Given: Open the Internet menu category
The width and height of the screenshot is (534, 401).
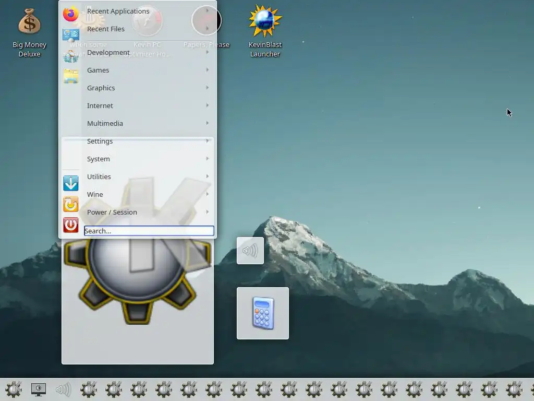Looking at the screenshot, I should 149,105.
